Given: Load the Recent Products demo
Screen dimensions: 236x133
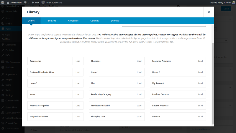Looking at the screenshot, I should point(200,106).
